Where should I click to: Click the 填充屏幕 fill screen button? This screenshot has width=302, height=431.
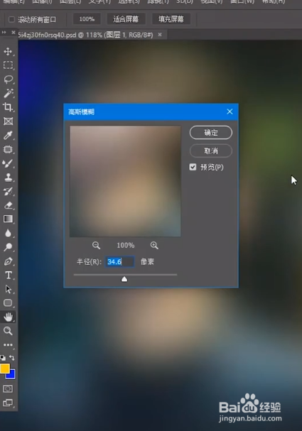point(171,19)
